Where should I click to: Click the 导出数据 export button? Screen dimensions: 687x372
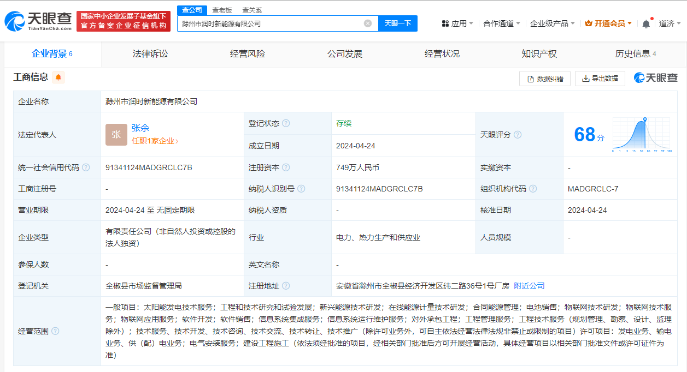(600, 78)
